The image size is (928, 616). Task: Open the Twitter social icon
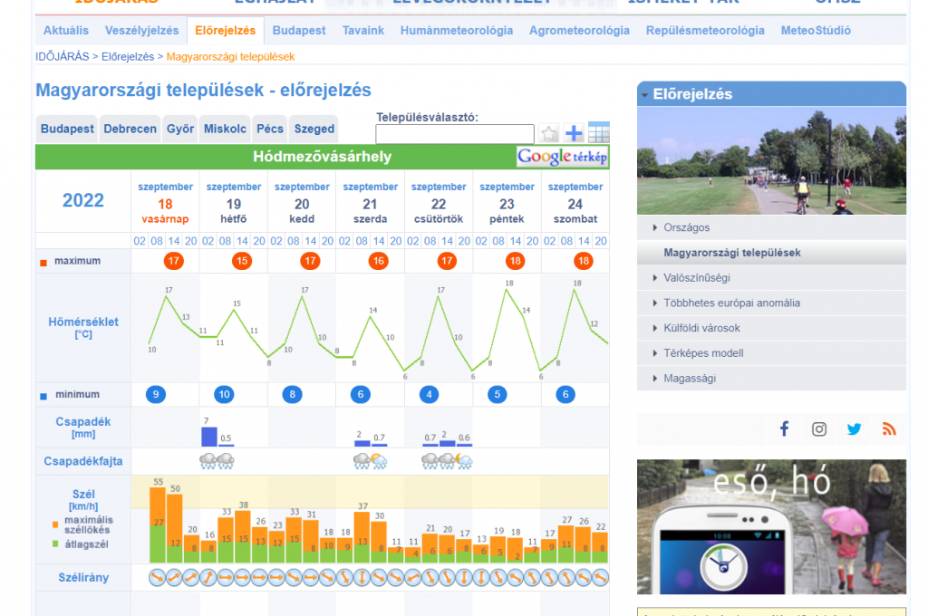(x=854, y=429)
